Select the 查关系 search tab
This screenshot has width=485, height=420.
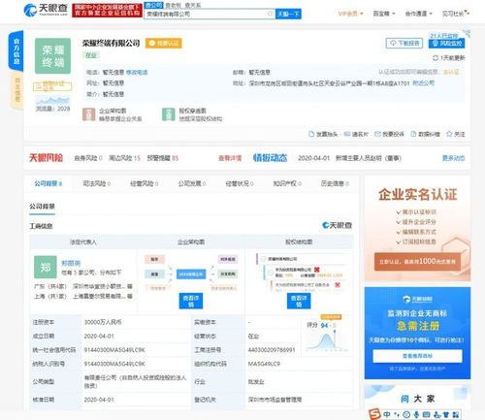tap(193, 5)
